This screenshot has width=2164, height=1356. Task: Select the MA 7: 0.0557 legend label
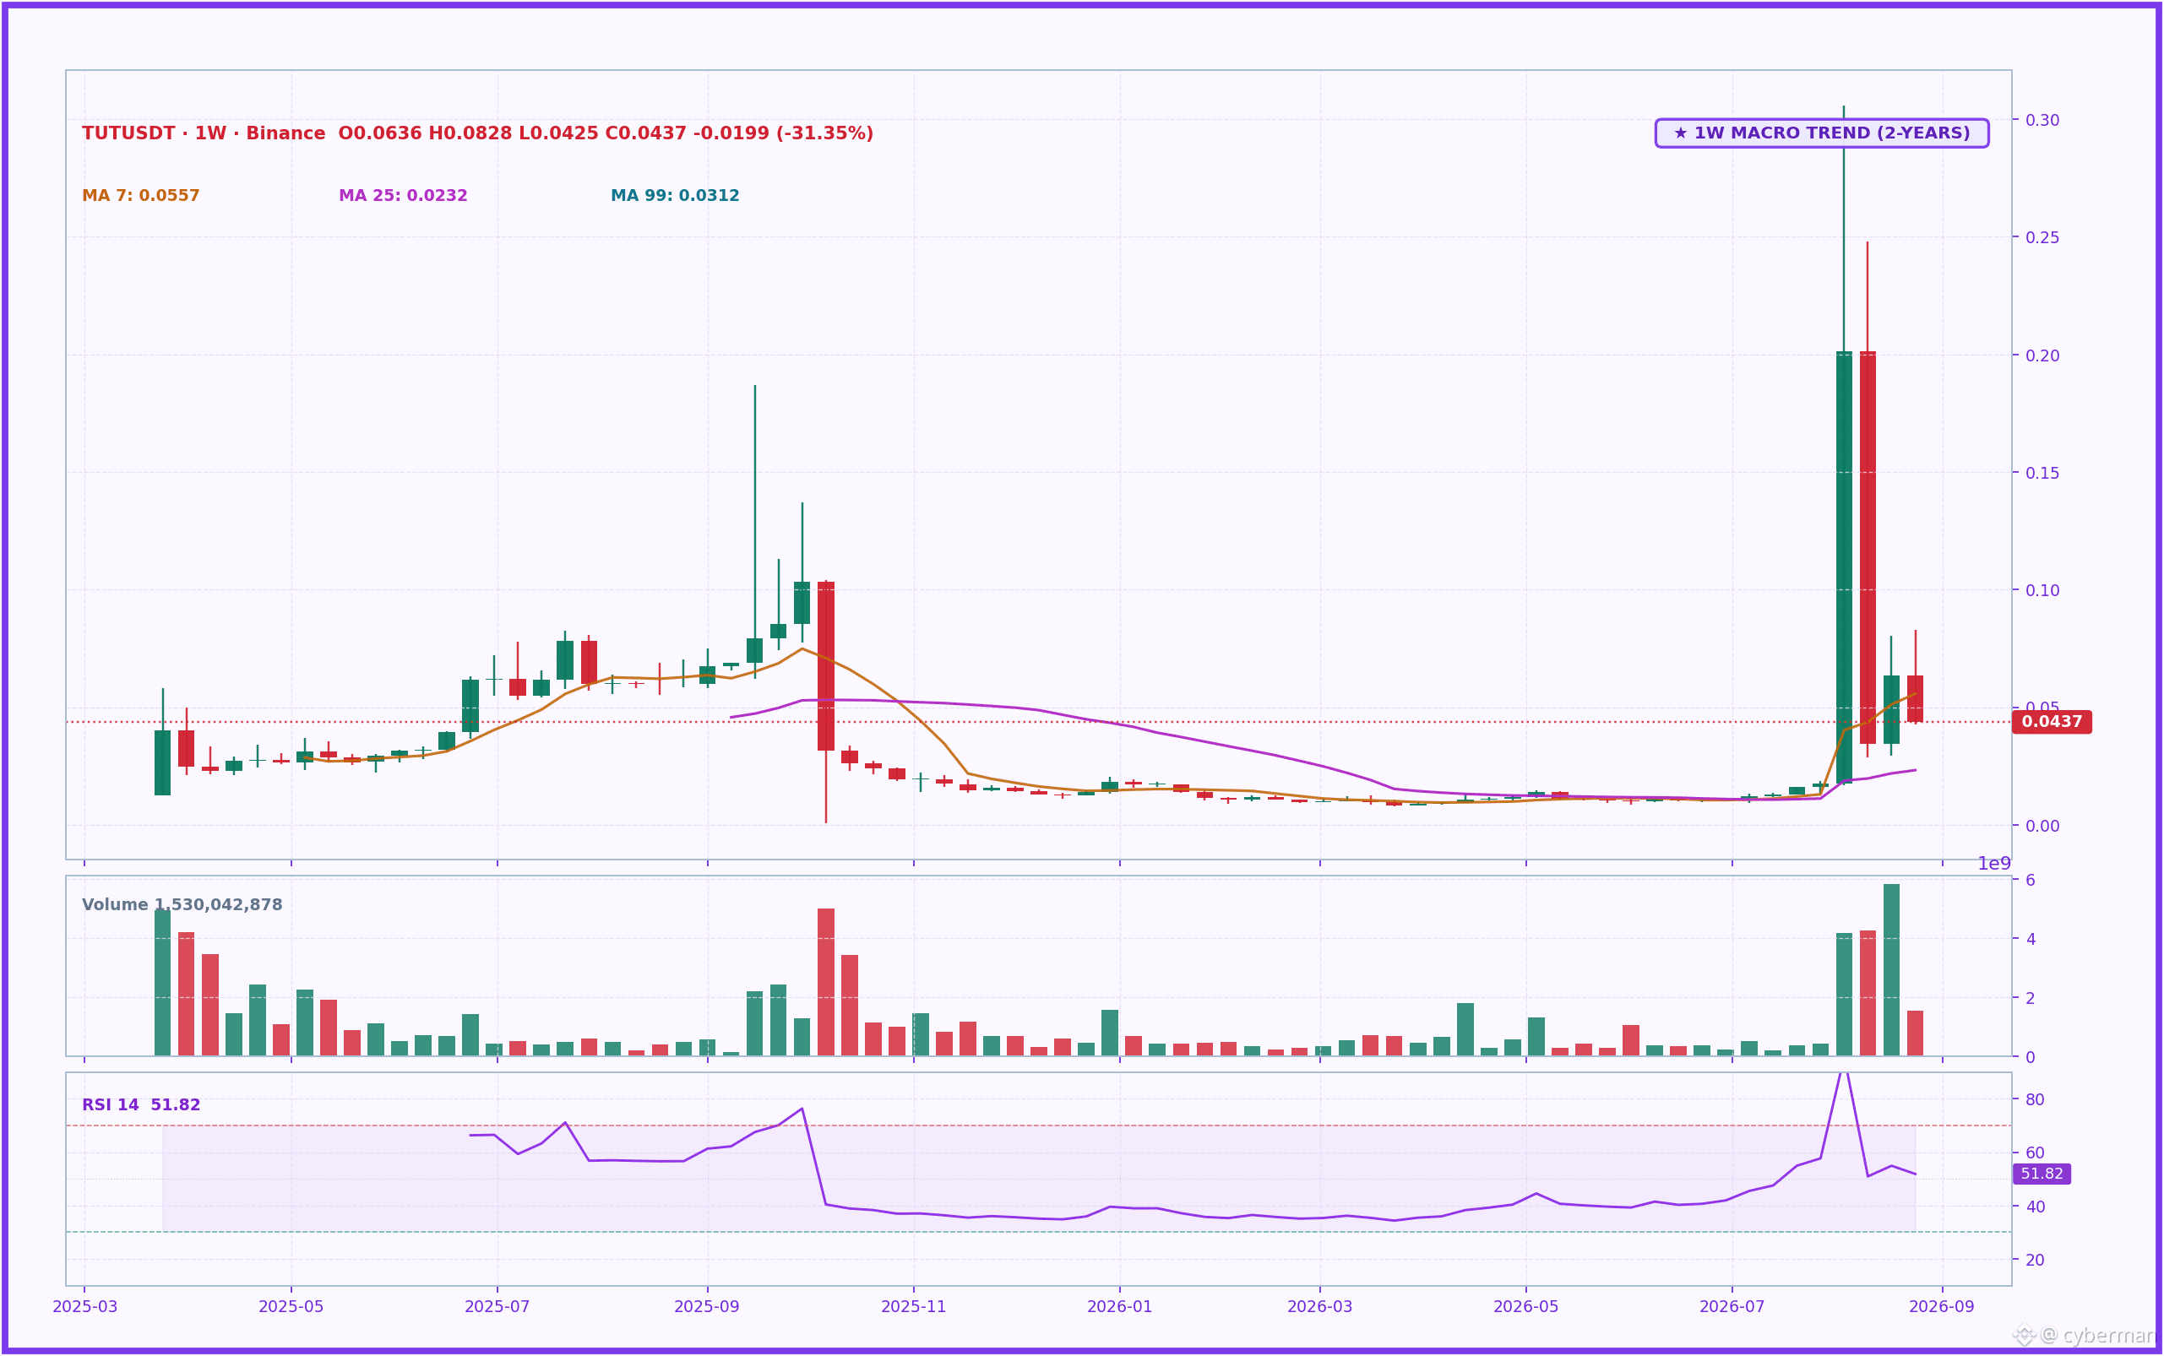pos(141,196)
